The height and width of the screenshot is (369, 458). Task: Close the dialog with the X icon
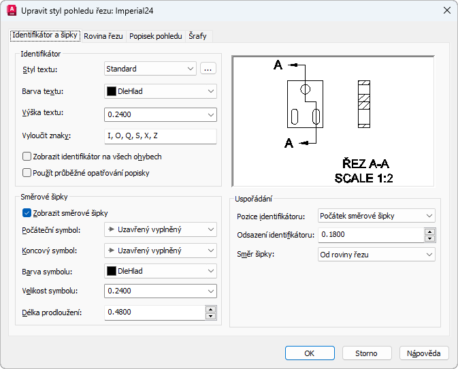pyautogui.click(x=447, y=10)
